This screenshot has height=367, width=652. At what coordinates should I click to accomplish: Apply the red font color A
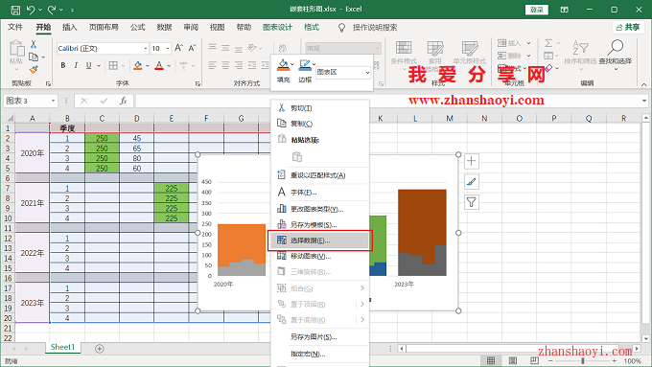coord(159,65)
